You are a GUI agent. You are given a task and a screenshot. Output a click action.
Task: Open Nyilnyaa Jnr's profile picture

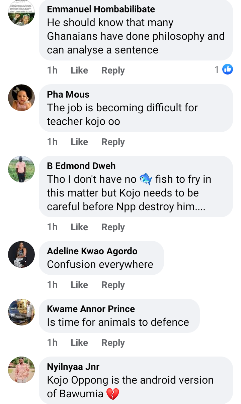[x=21, y=370]
